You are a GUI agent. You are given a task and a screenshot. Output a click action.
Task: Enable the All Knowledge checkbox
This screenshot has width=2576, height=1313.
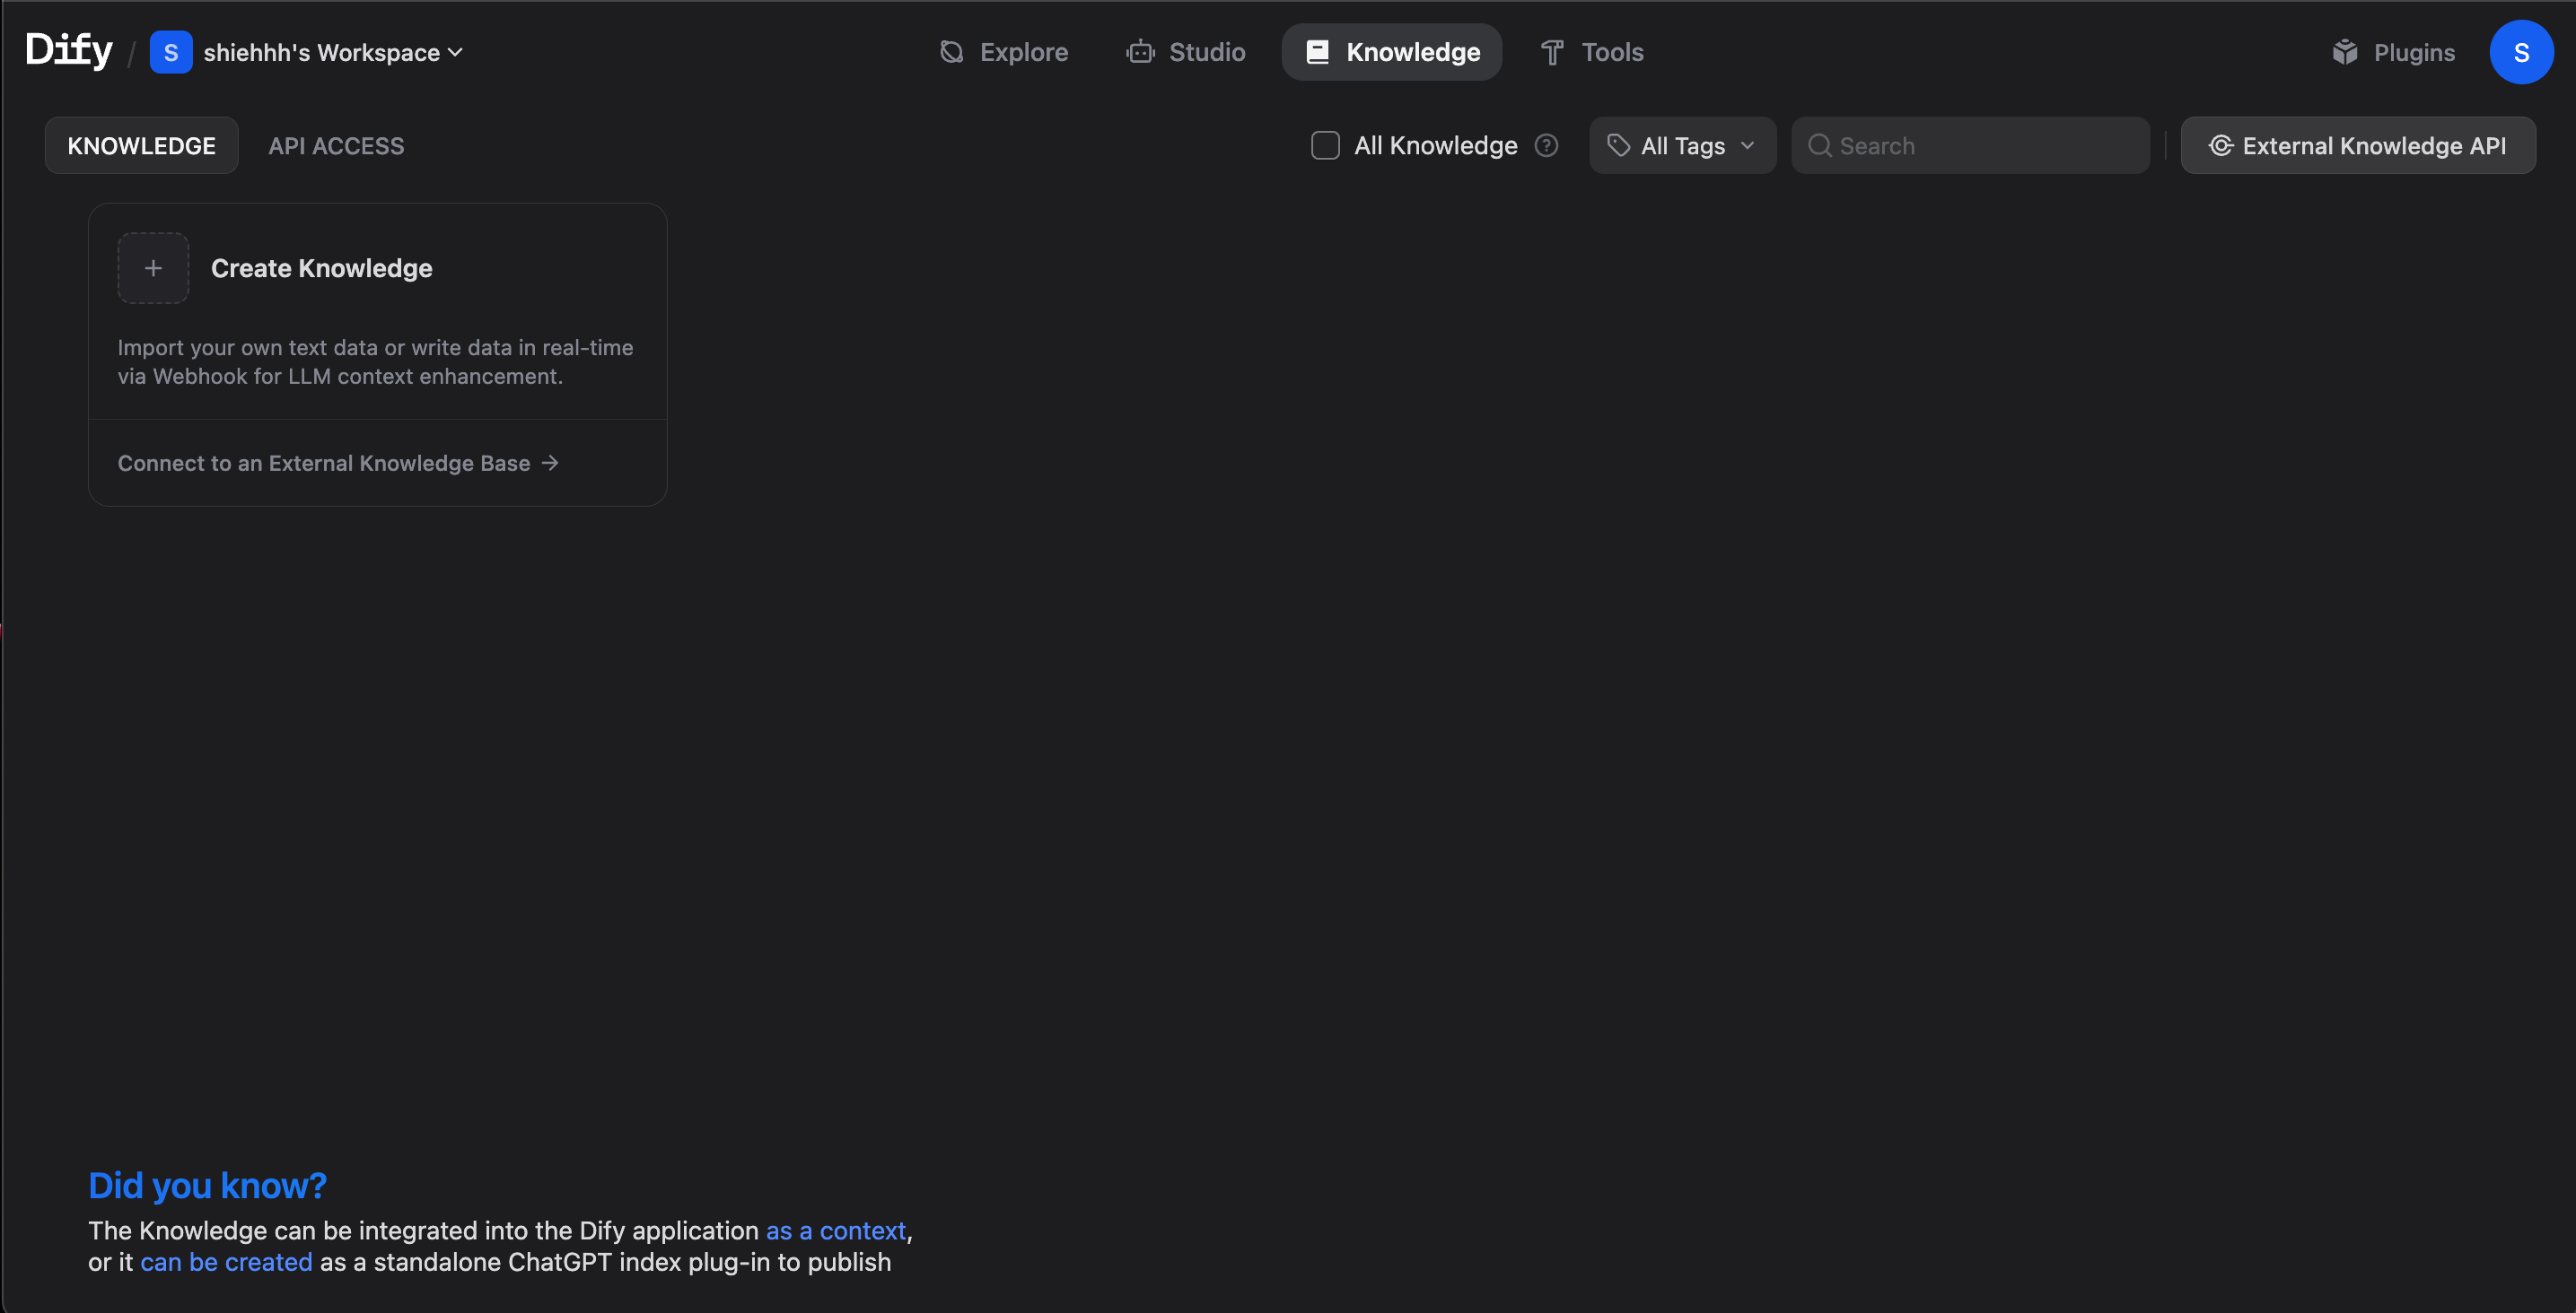pyautogui.click(x=1325, y=146)
